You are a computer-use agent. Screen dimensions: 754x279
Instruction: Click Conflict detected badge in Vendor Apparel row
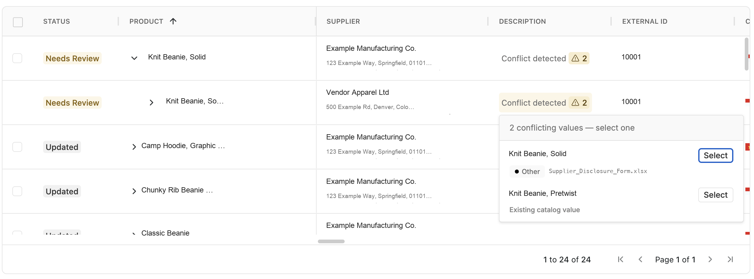545,103
